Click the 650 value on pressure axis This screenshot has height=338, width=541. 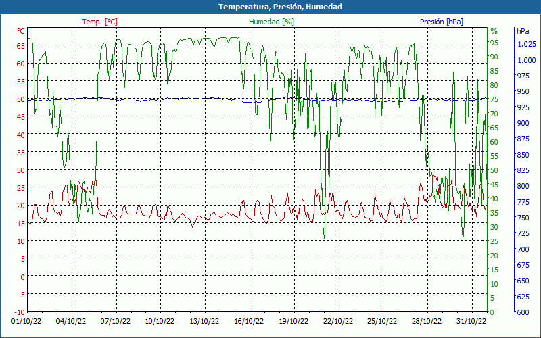point(523,281)
